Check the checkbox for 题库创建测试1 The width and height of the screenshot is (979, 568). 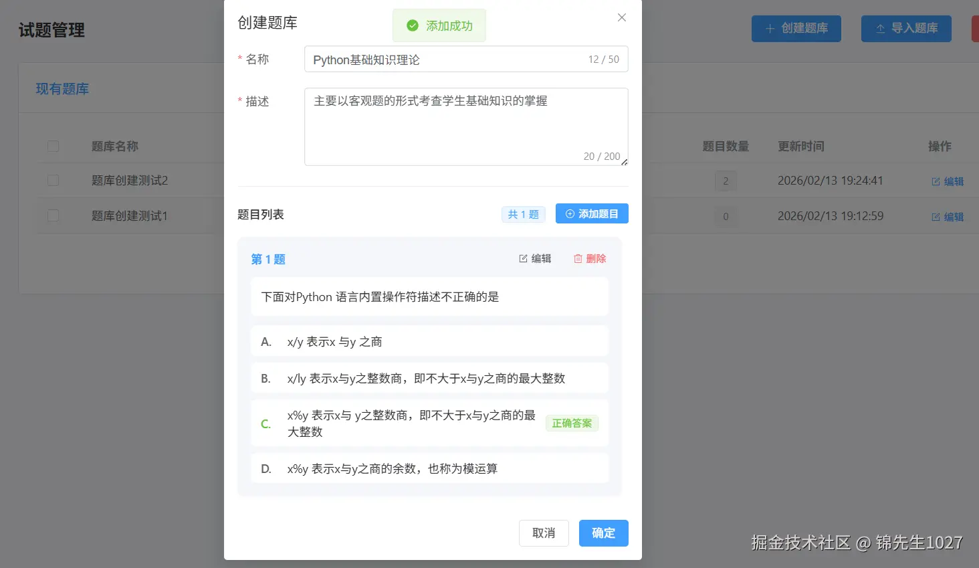pos(53,215)
